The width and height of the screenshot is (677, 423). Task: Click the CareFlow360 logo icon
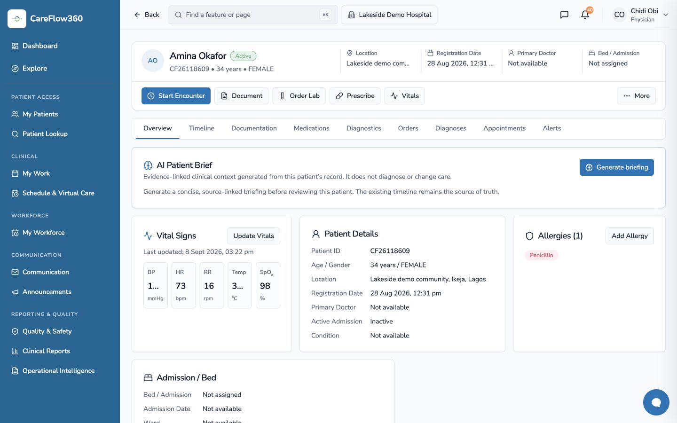point(17,19)
